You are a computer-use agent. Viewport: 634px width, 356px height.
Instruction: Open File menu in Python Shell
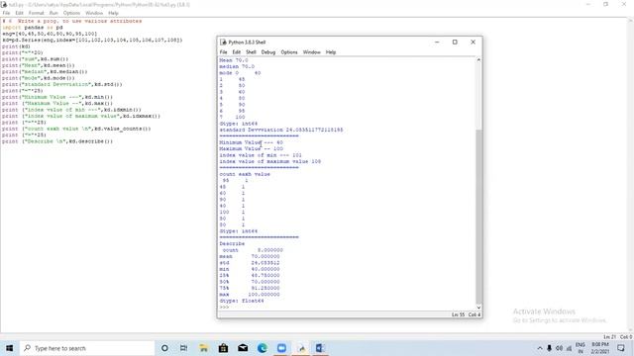point(223,52)
